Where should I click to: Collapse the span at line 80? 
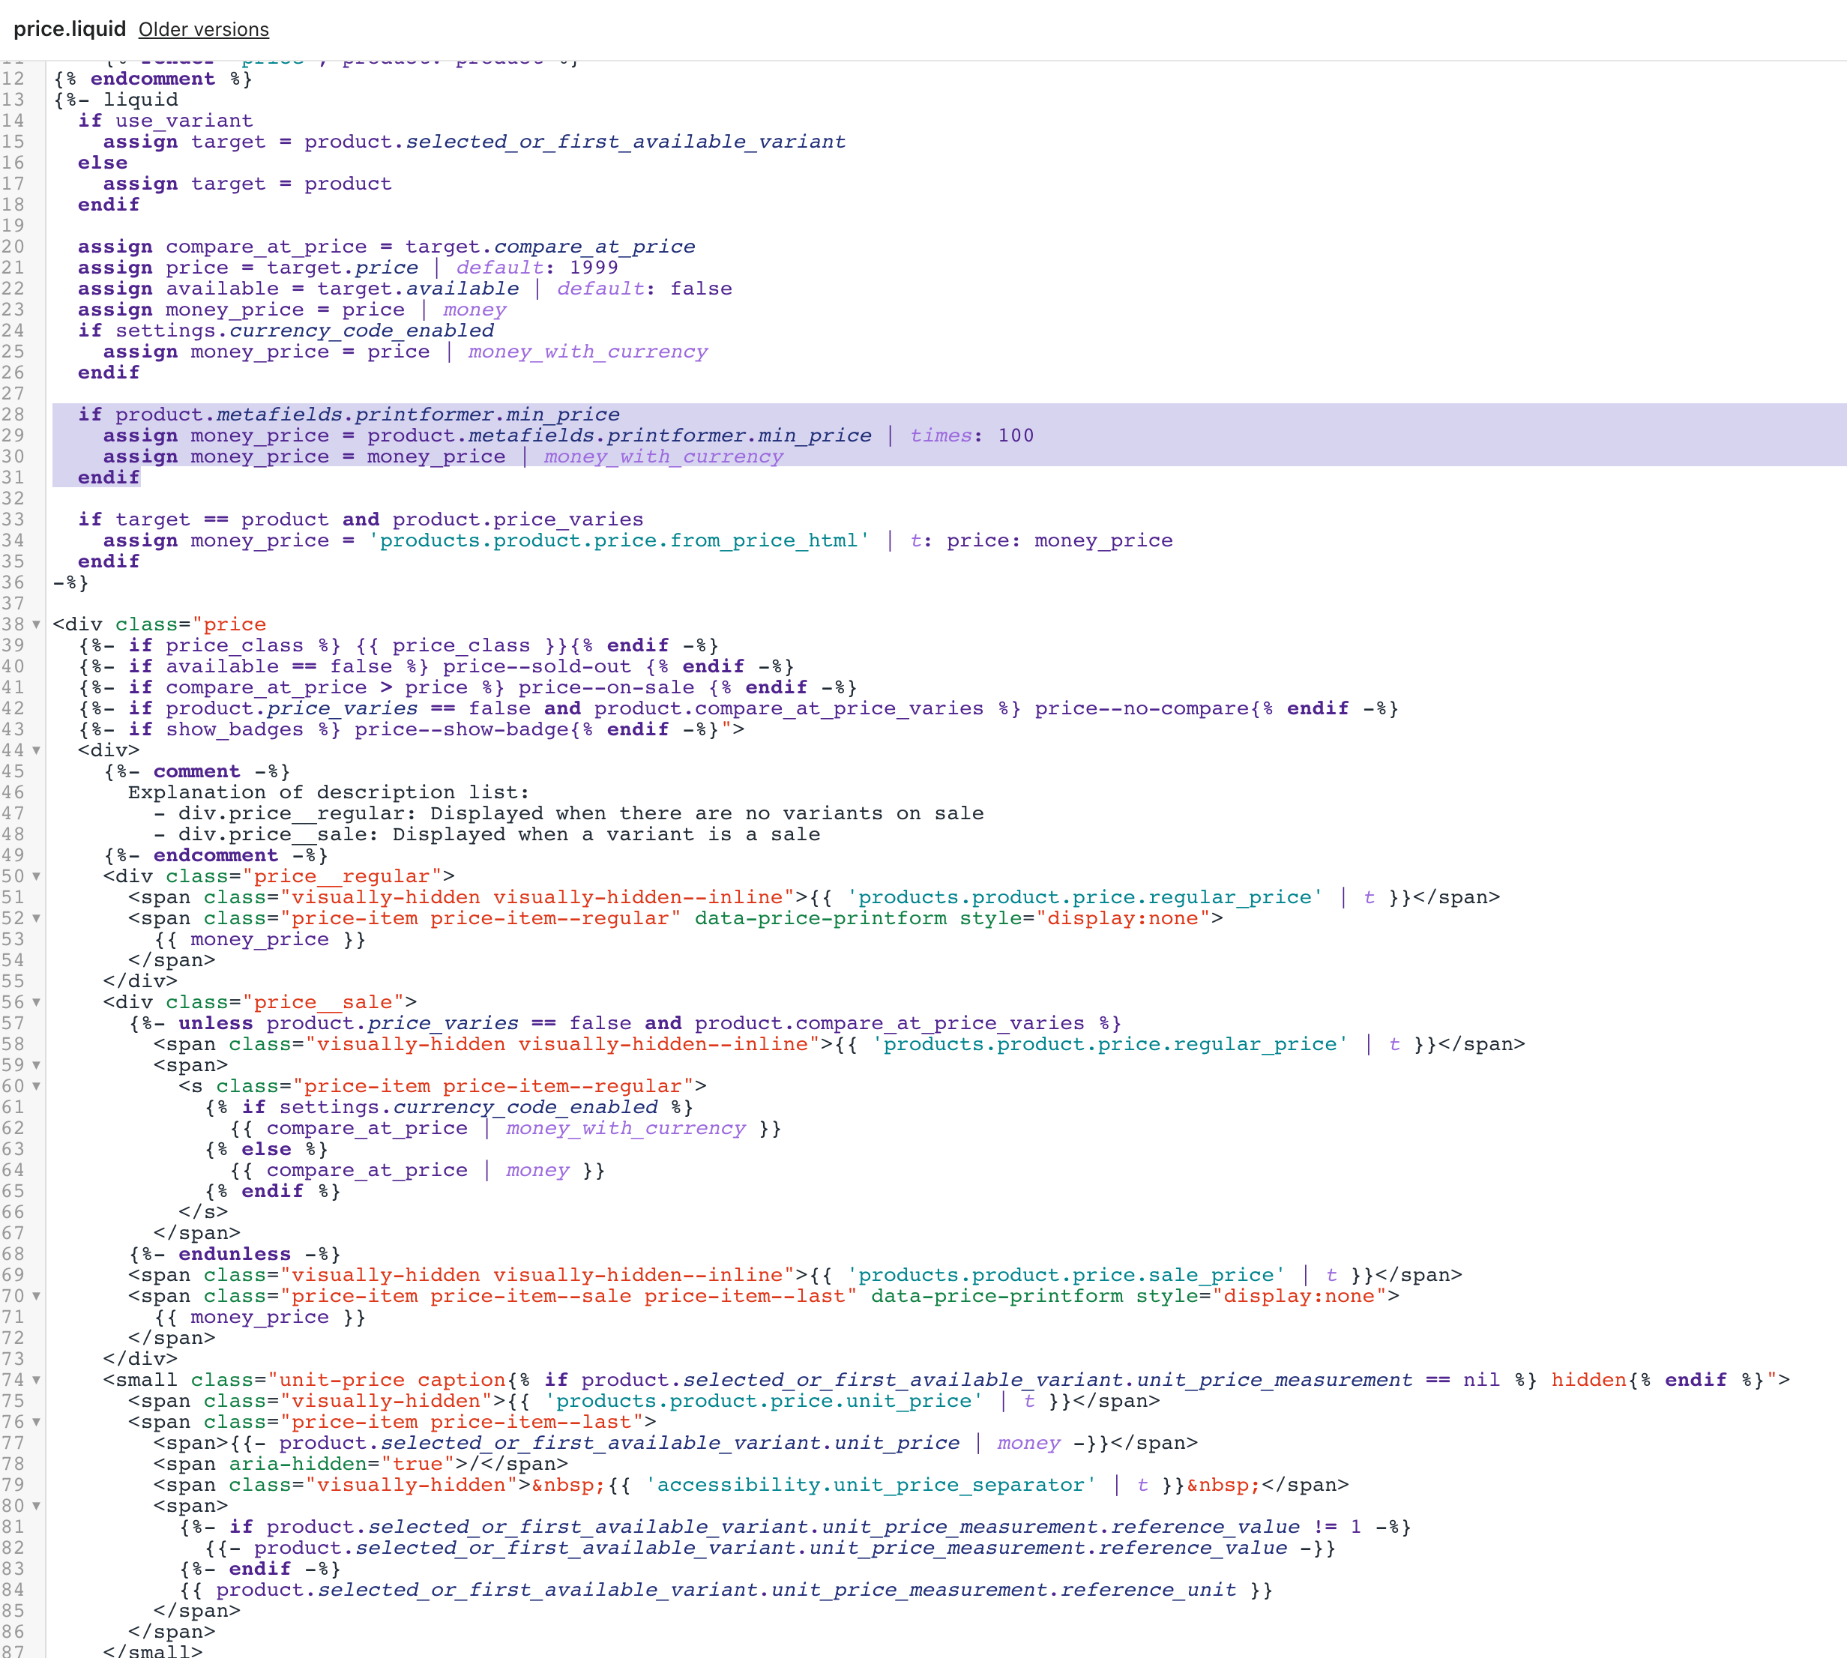pos(37,1506)
